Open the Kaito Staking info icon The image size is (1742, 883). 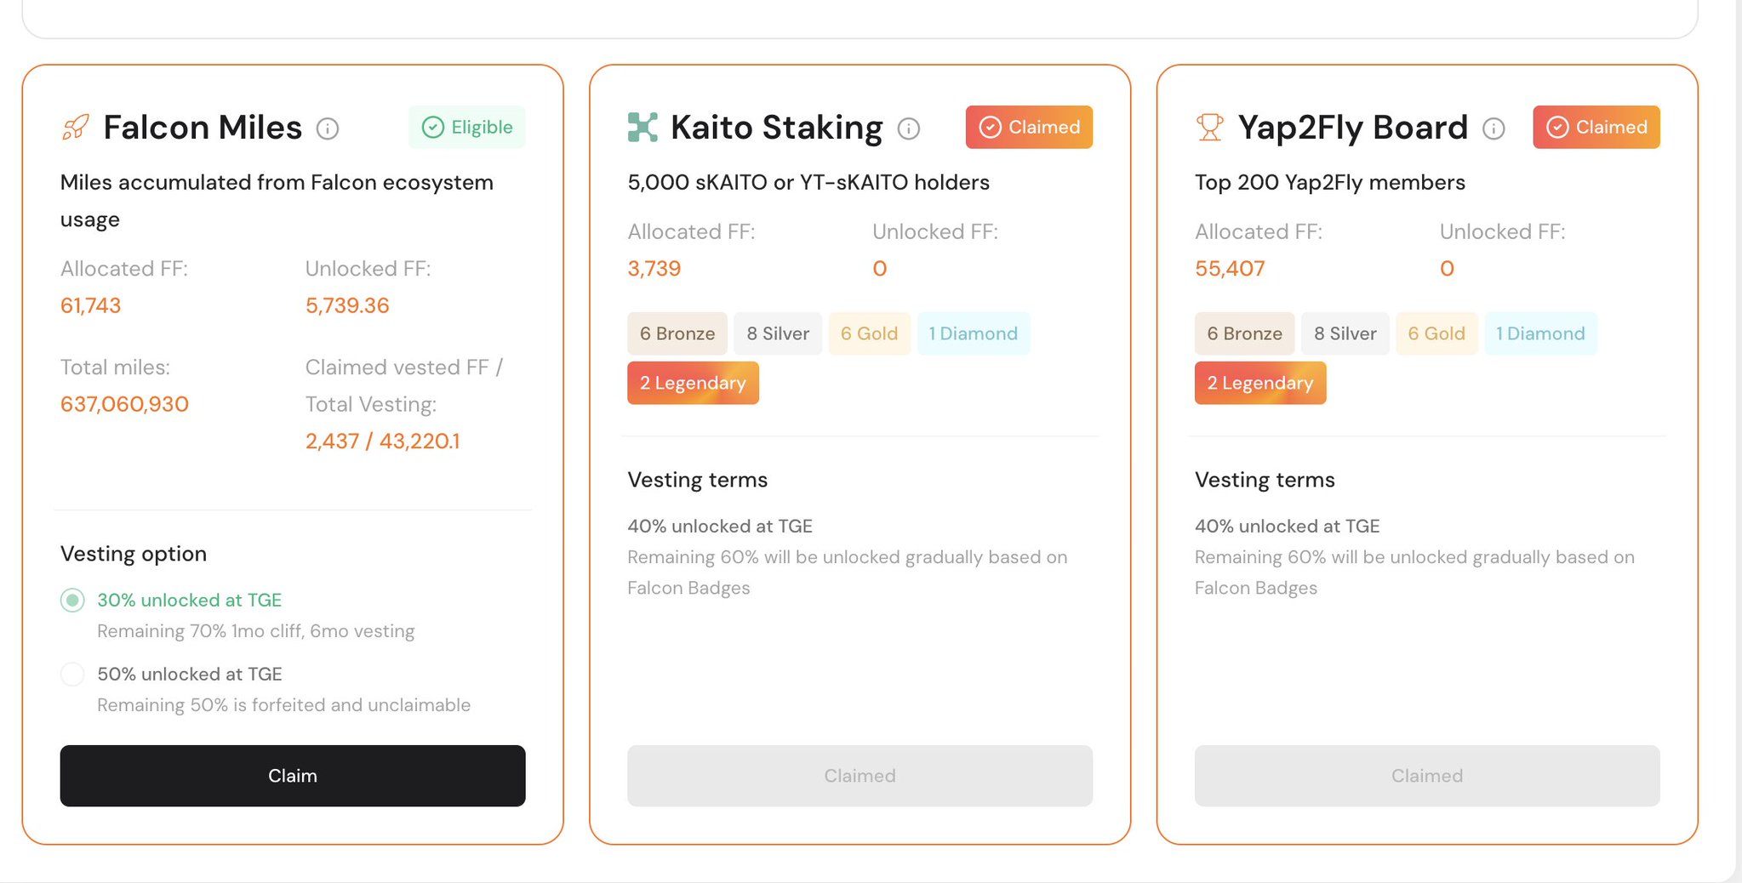909,128
